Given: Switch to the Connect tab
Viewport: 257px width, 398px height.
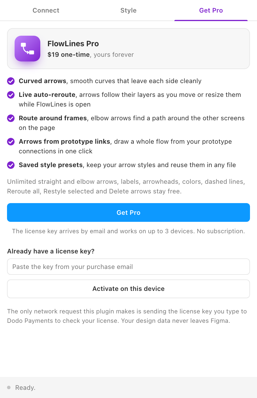Looking at the screenshot, I should pos(46,11).
